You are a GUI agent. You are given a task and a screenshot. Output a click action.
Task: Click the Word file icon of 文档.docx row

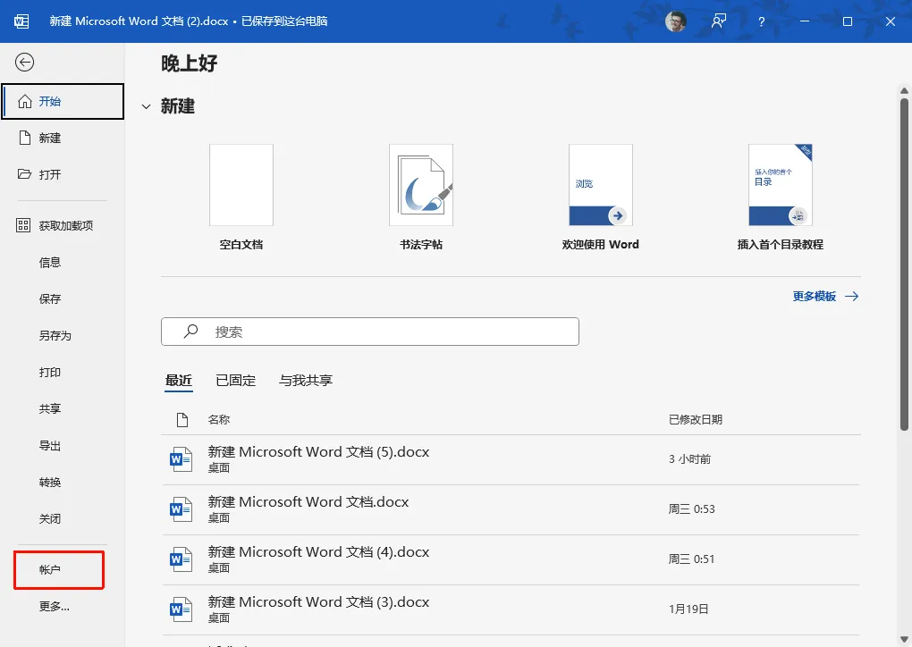[x=181, y=509]
